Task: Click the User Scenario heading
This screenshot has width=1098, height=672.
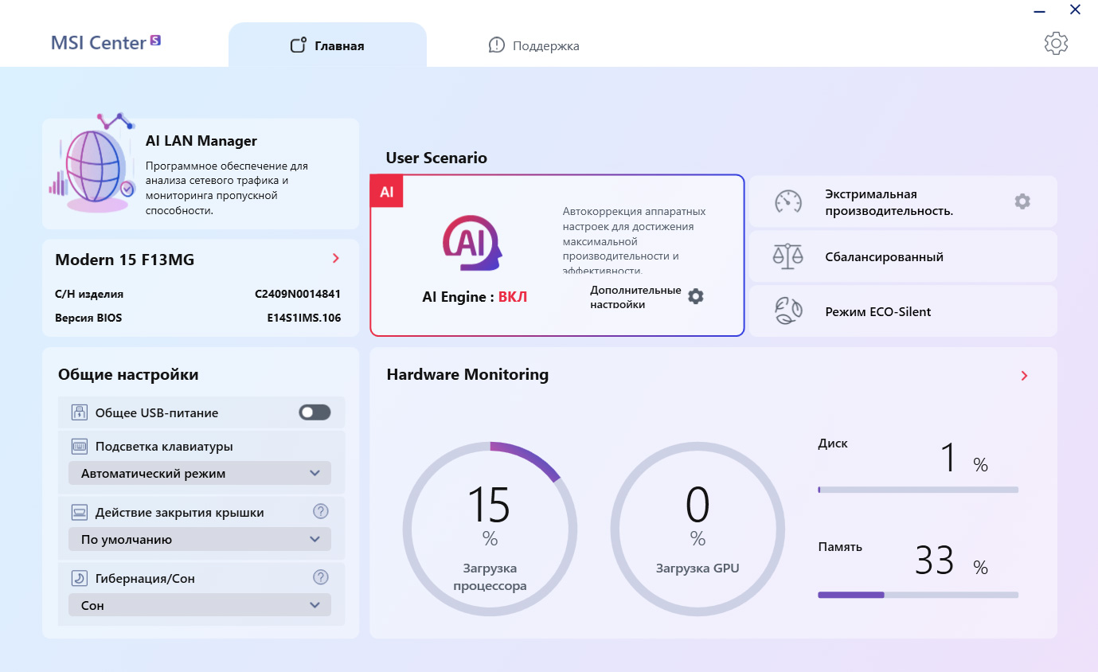Action: pyautogui.click(x=436, y=158)
